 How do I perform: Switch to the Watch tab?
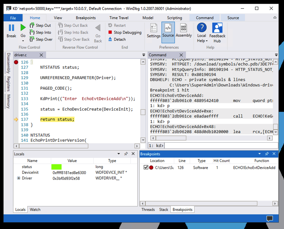tap(35, 209)
